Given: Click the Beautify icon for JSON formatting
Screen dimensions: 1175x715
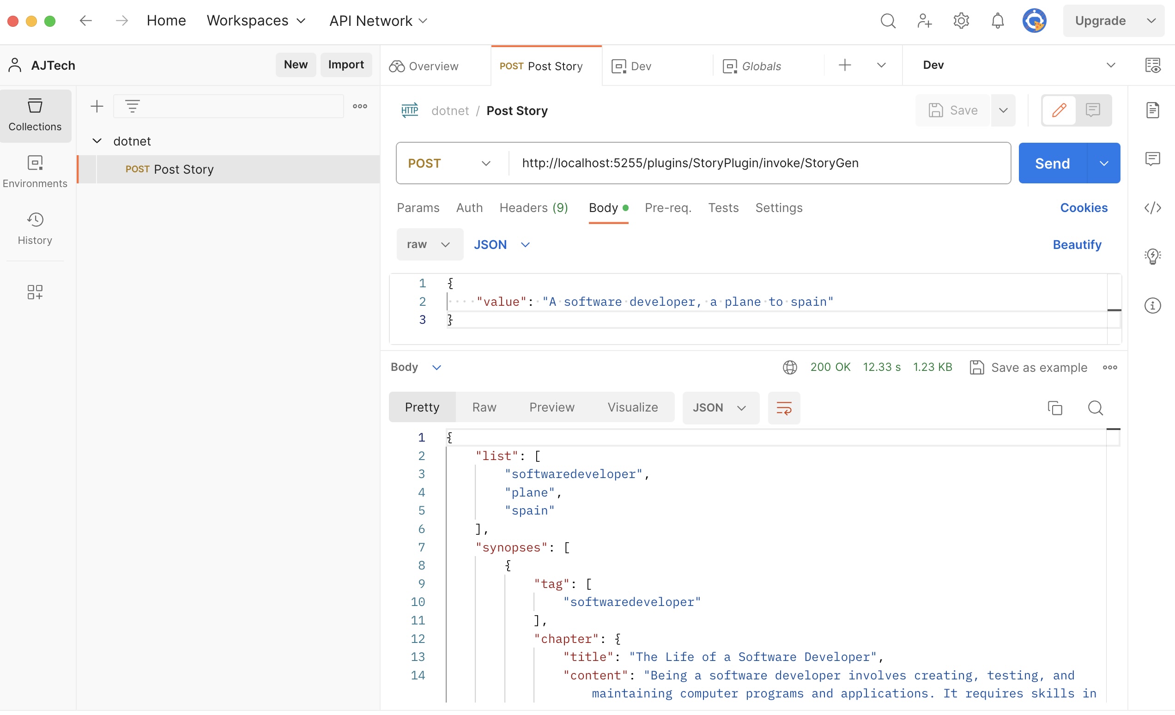Looking at the screenshot, I should pos(1077,244).
